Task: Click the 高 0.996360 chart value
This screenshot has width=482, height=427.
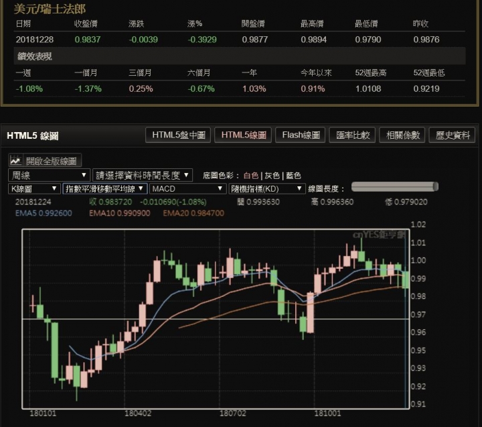Action: (x=332, y=202)
